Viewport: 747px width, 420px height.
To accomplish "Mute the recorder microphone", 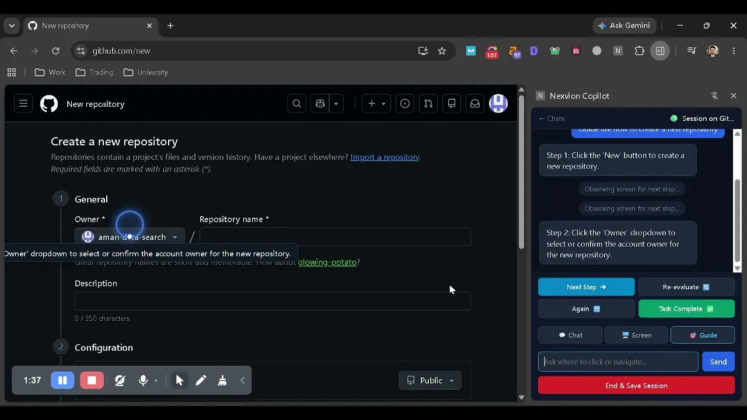I will pos(143,380).
